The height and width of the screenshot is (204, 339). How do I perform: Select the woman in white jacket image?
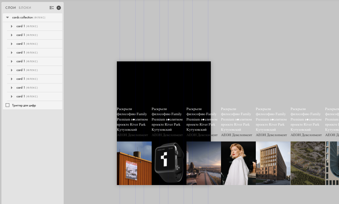coord(238,163)
